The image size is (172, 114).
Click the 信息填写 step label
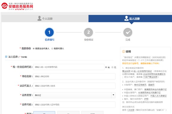click(x=49, y=39)
